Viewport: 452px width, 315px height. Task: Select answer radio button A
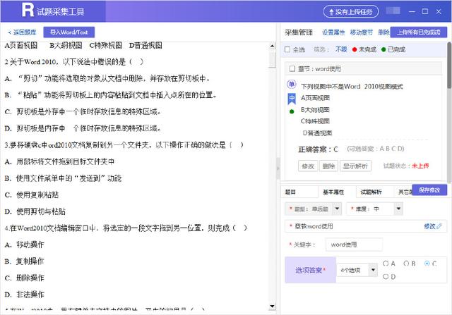pos(386,264)
